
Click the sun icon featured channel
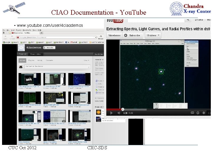[x=98, y=112]
